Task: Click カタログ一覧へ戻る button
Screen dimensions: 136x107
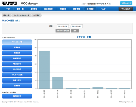Action: tap(63, 31)
